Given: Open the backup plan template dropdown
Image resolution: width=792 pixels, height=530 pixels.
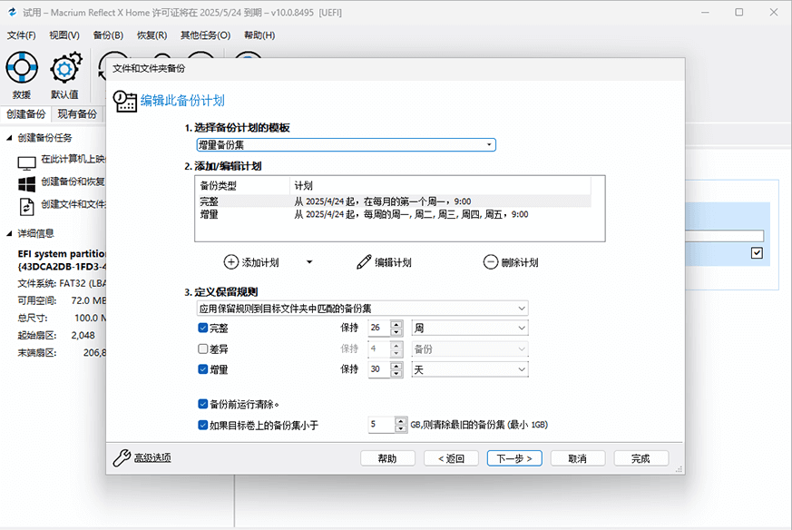Looking at the screenshot, I should pyautogui.click(x=488, y=144).
